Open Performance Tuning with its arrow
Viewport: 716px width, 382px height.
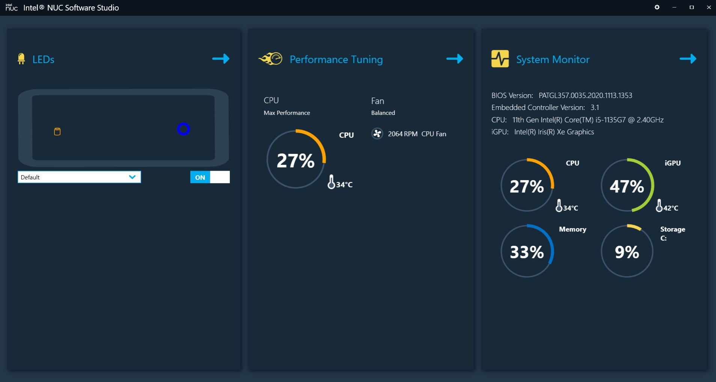click(455, 59)
